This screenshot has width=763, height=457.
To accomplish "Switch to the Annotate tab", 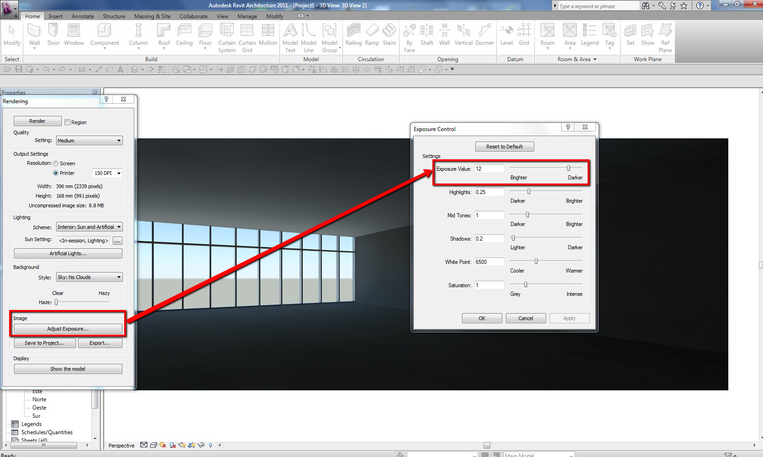I will 83,16.
